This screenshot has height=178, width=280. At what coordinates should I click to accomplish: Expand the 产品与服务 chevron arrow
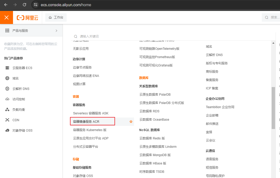pyautogui.click(x=56, y=30)
